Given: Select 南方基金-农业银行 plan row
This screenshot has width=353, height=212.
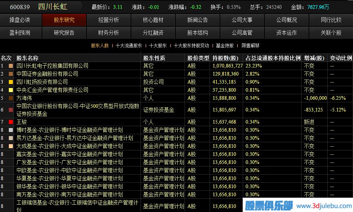Looking at the screenshot, I should (69, 195).
